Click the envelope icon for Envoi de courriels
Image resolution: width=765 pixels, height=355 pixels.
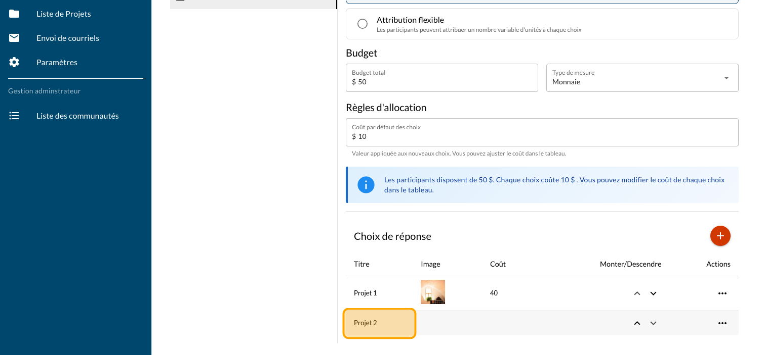(14, 38)
